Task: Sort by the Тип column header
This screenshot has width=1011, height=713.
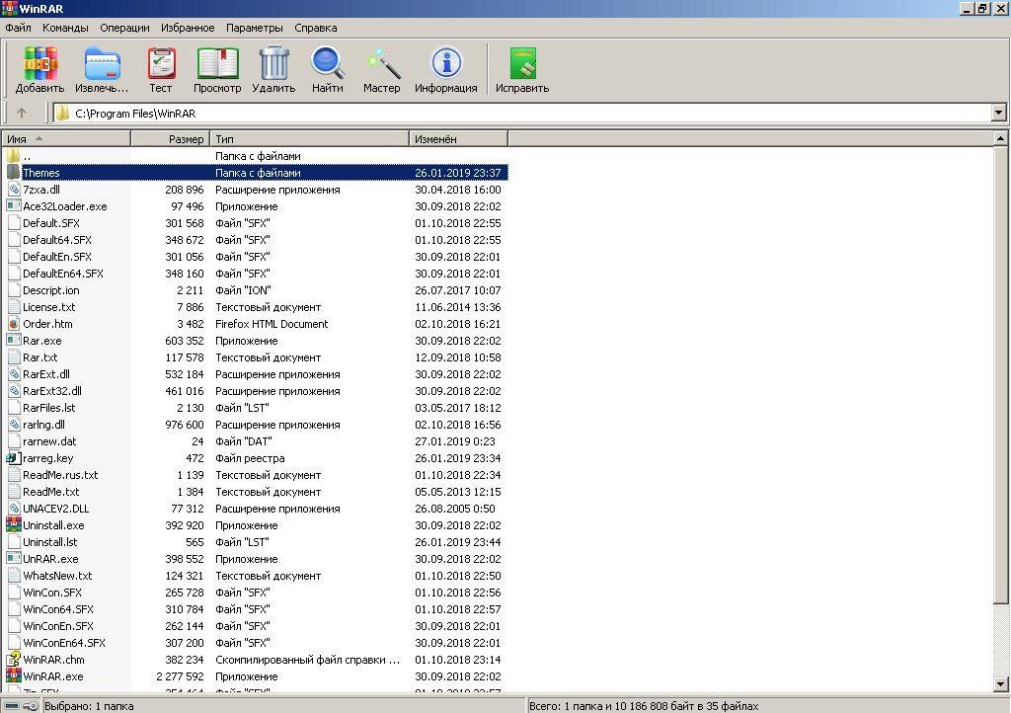Action: coord(310,138)
